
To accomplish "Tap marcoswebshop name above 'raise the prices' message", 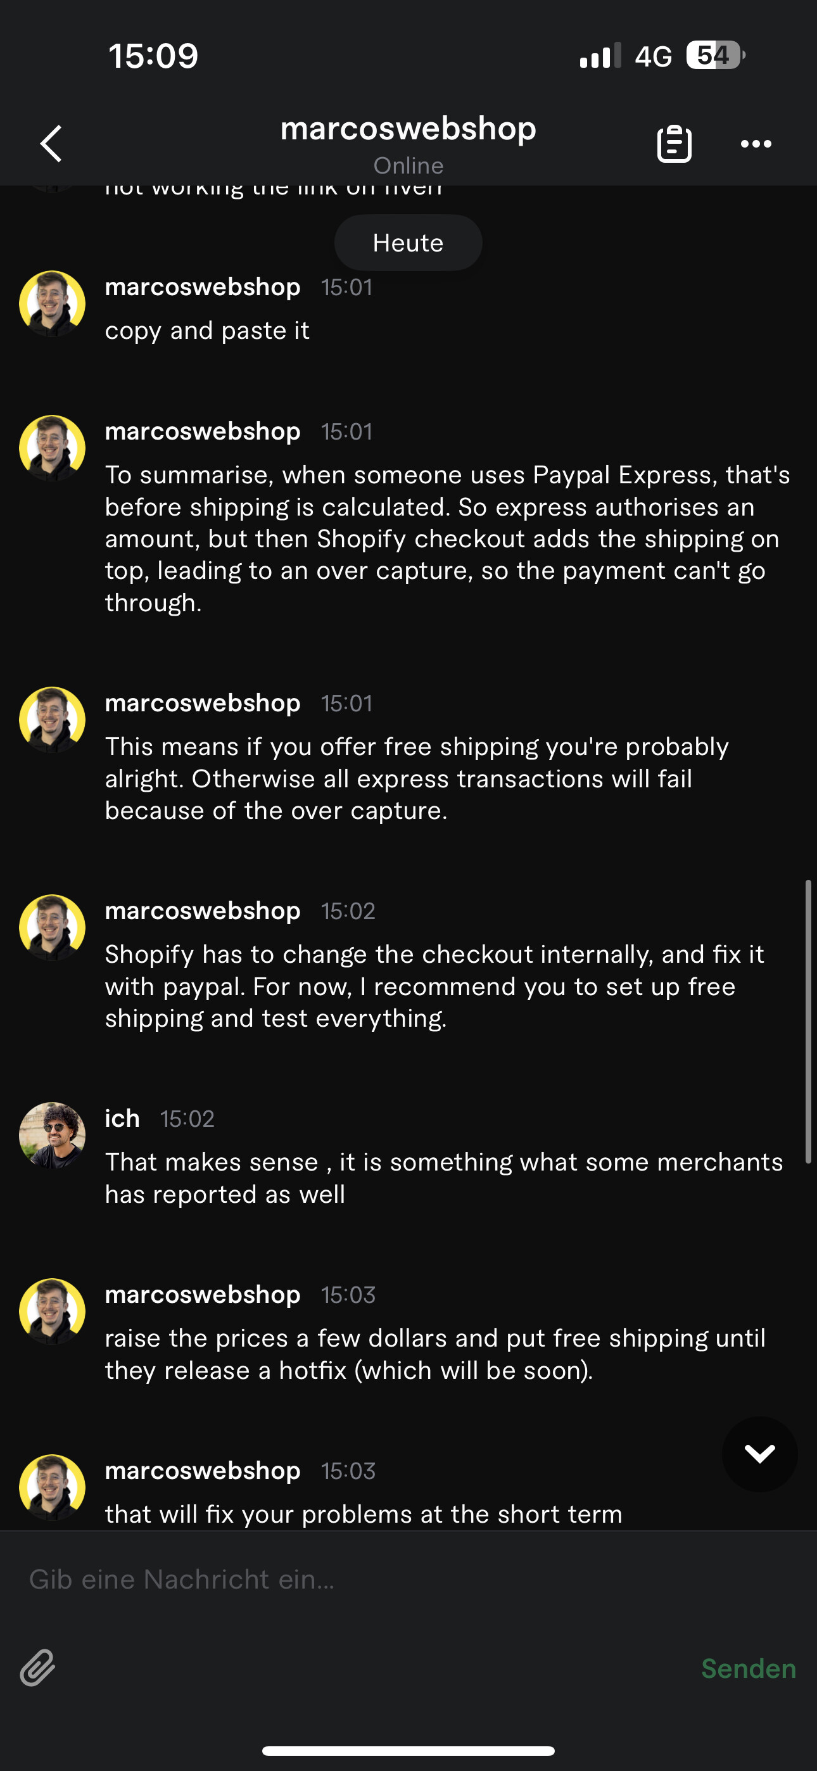I will pos(202,1295).
